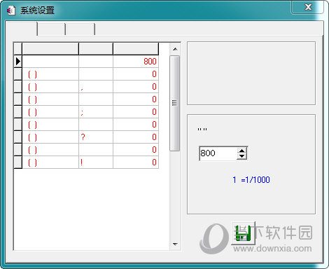
Task: Click the "( )" cell in the "?" row
Action: pos(50,137)
